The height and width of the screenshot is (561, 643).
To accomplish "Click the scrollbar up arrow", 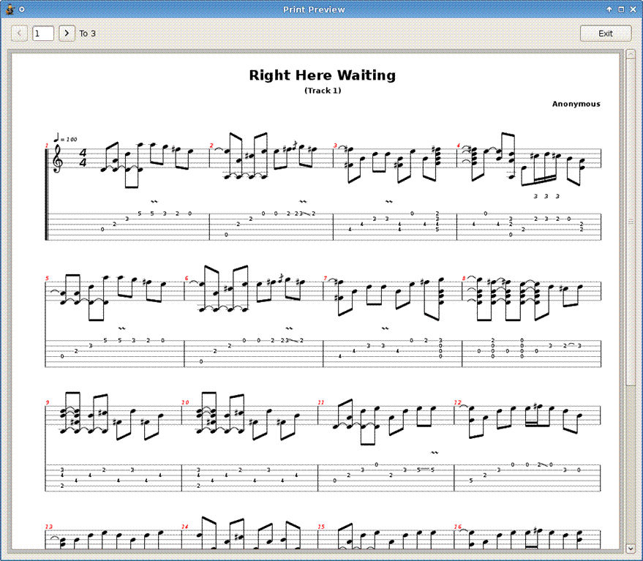I will tap(631, 54).
